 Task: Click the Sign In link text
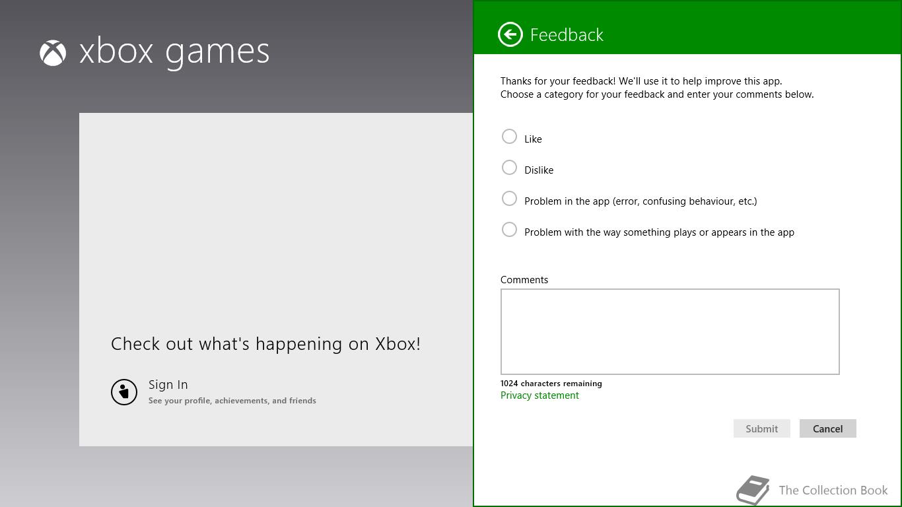pos(168,385)
